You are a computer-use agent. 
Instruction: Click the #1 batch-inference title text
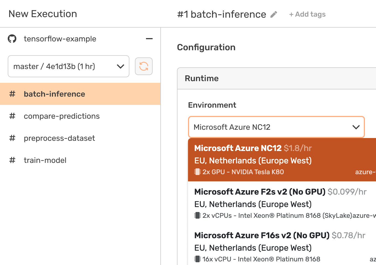tap(222, 14)
